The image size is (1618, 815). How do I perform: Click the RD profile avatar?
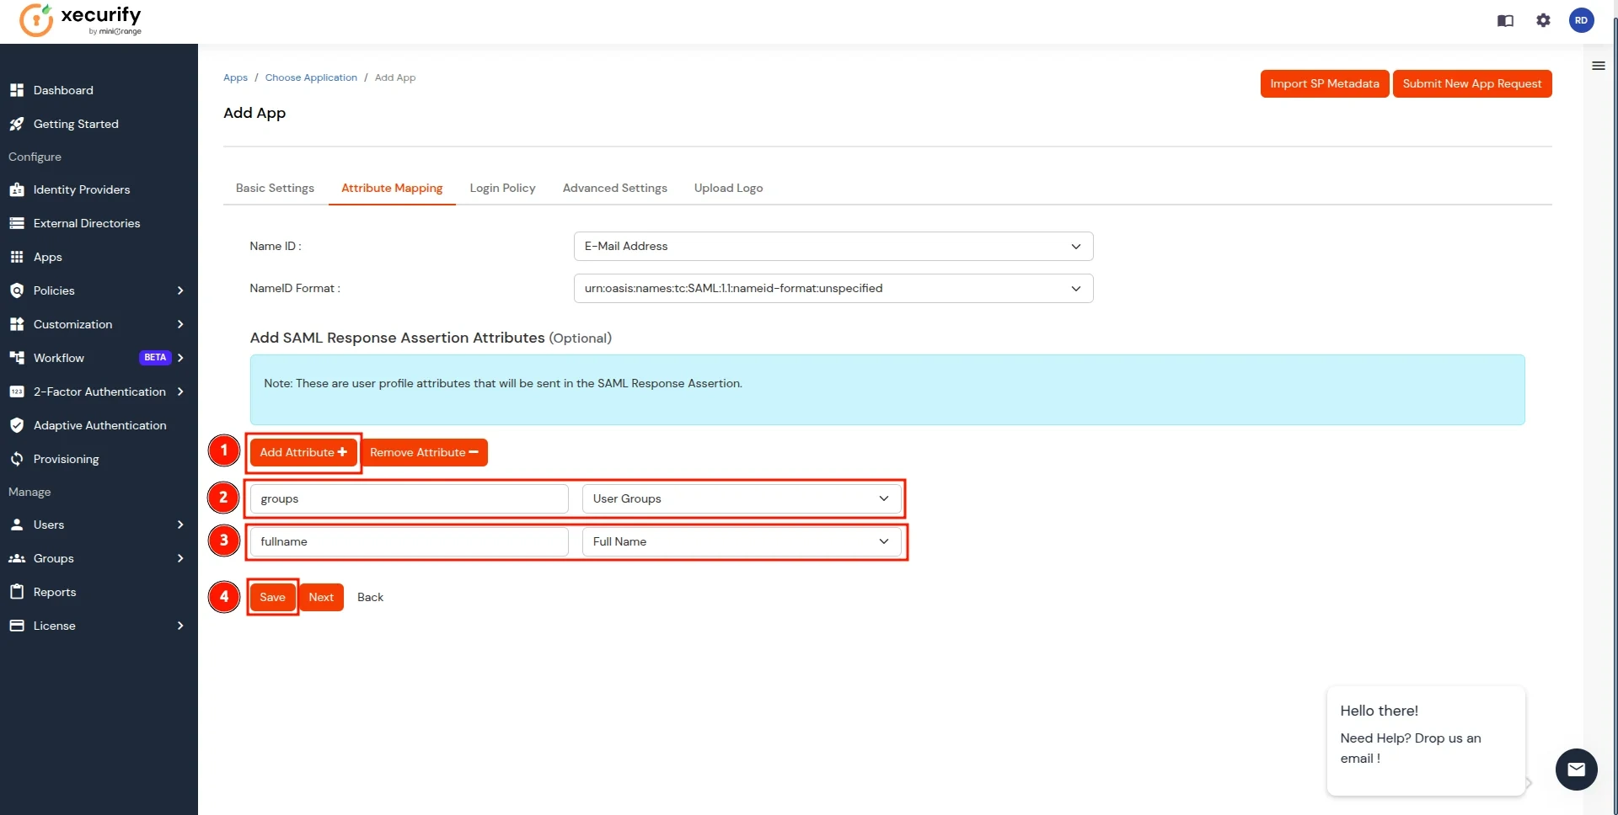1583,21
